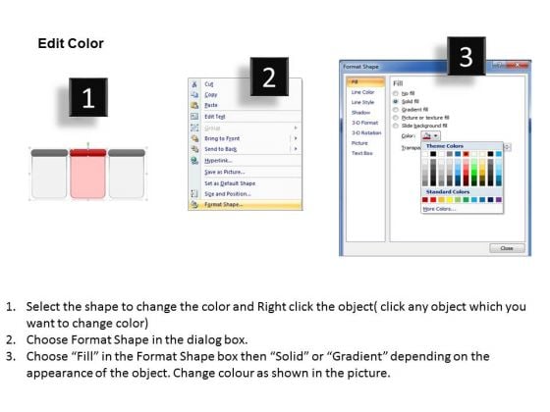Select the Gradient fill radio button
550x412 pixels.
tap(396, 110)
